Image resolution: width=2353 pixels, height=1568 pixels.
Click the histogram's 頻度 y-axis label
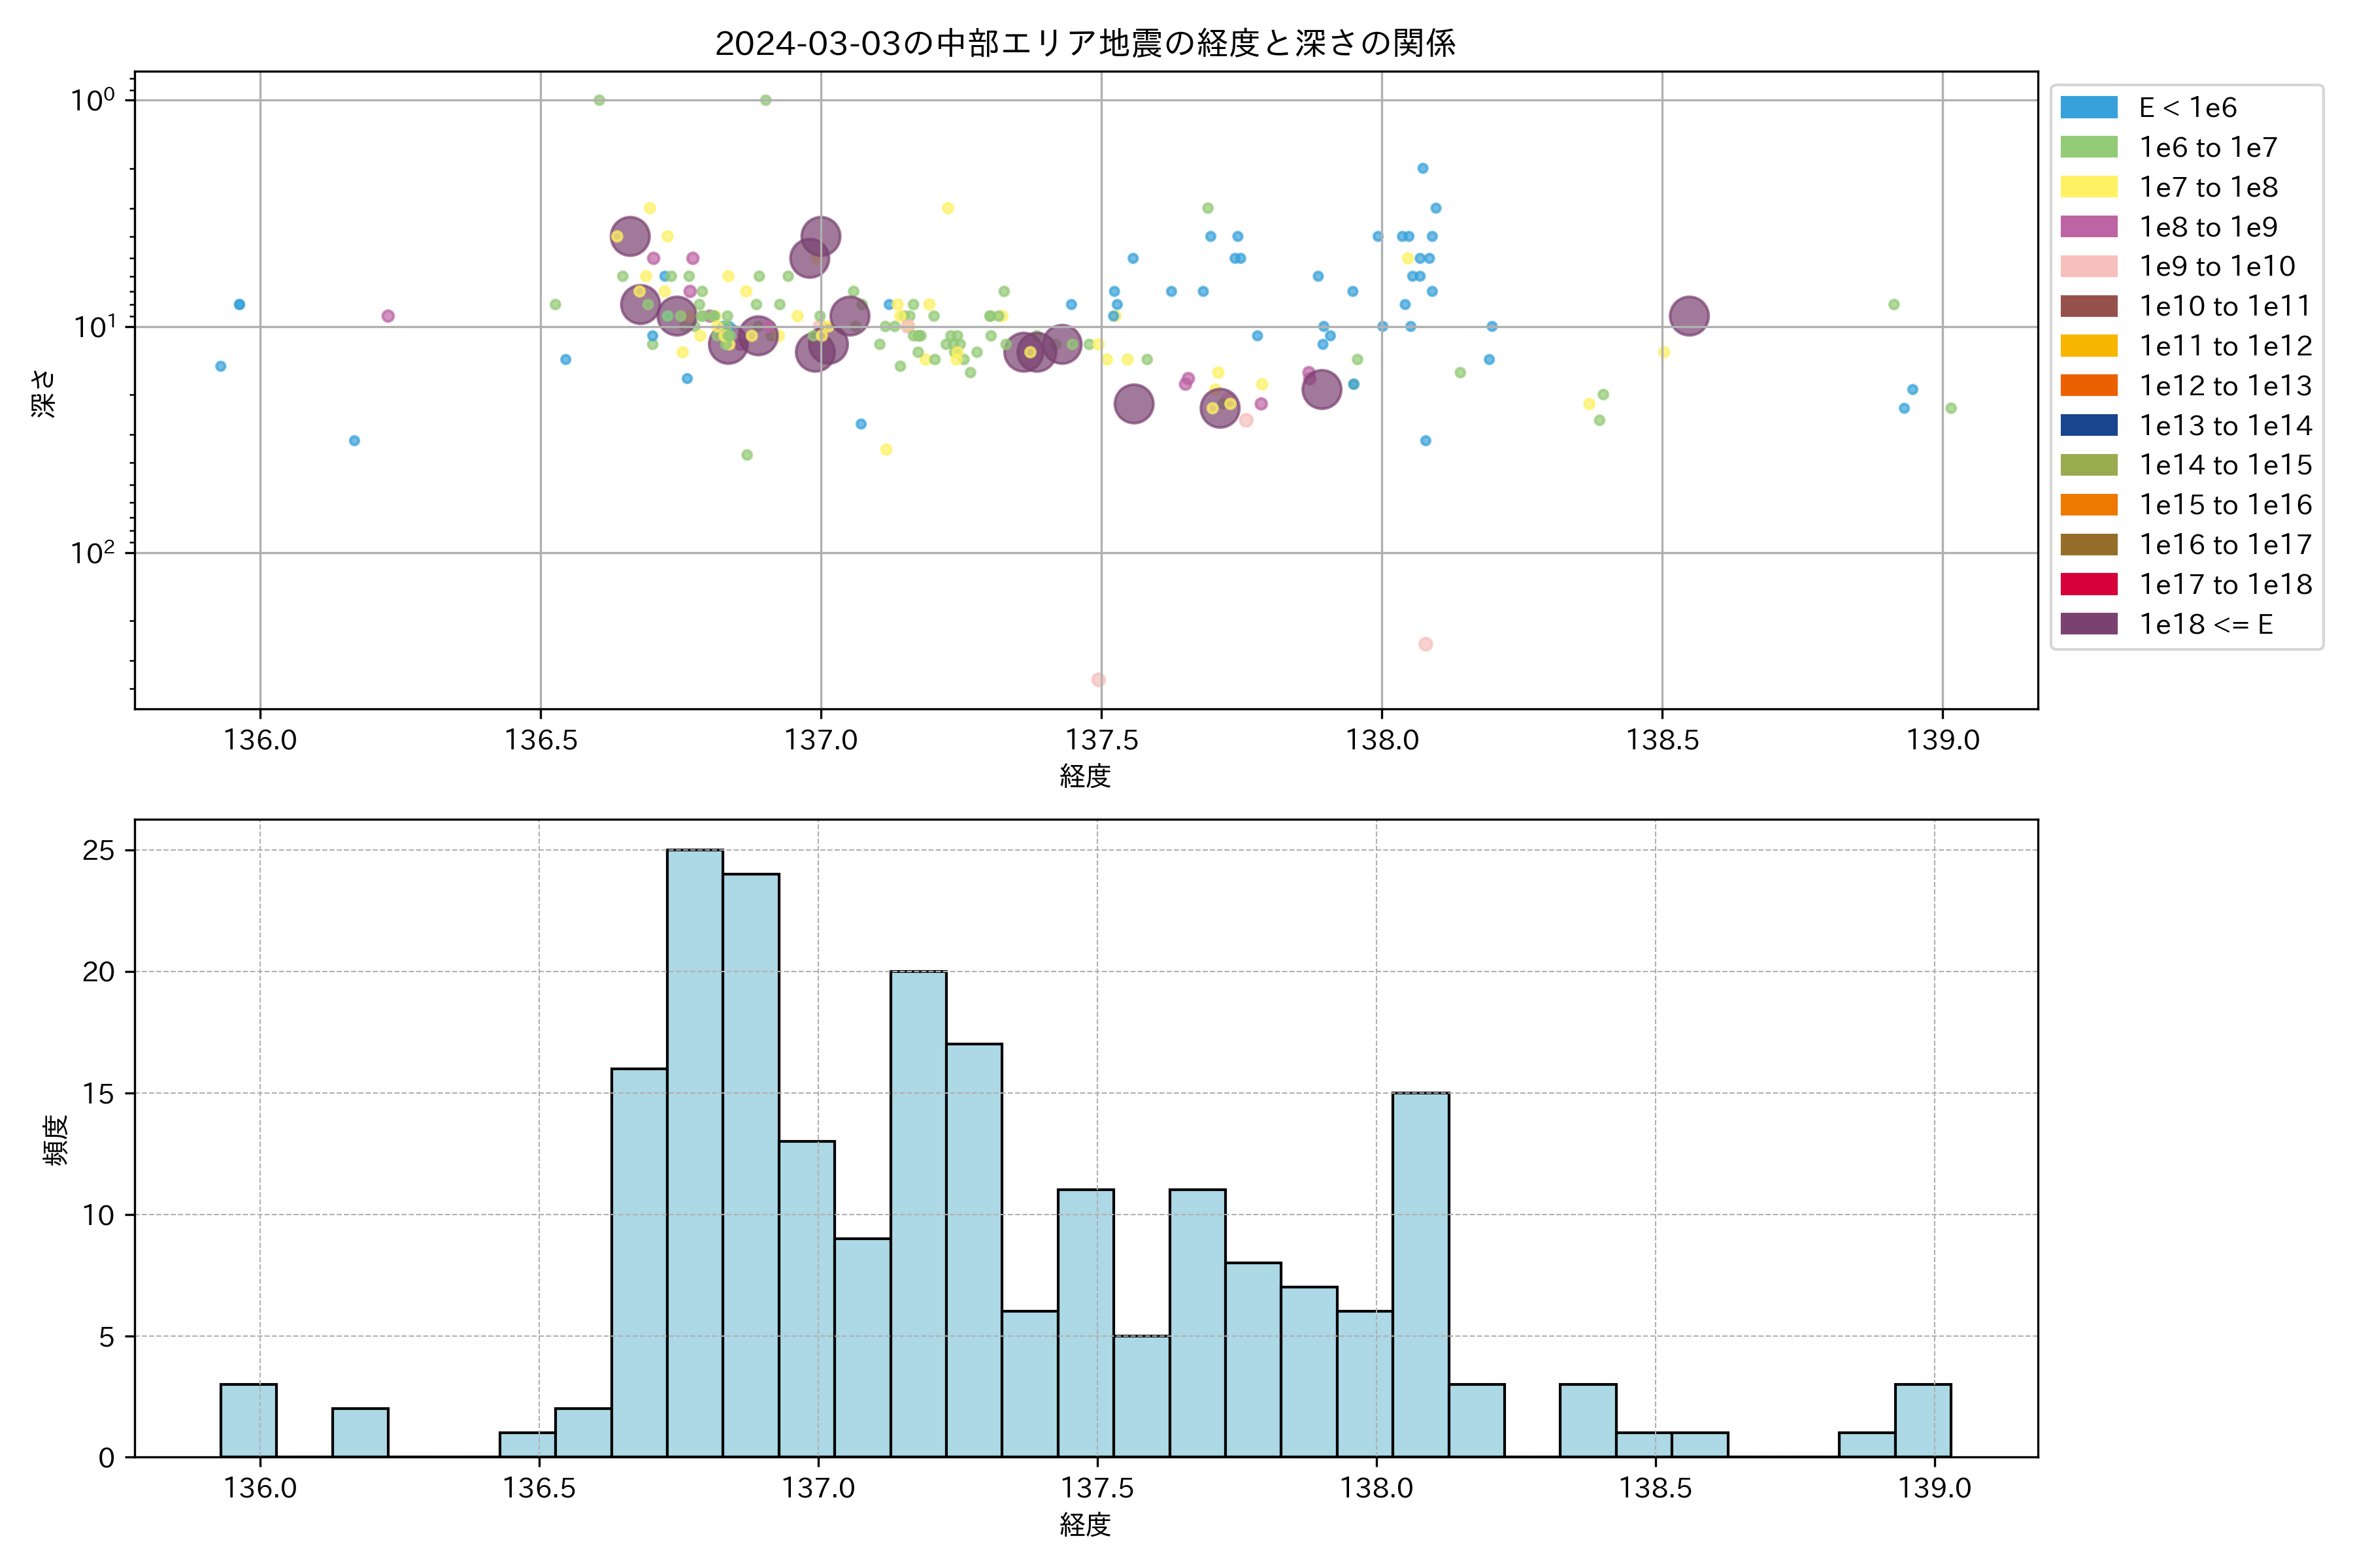coord(56,1139)
